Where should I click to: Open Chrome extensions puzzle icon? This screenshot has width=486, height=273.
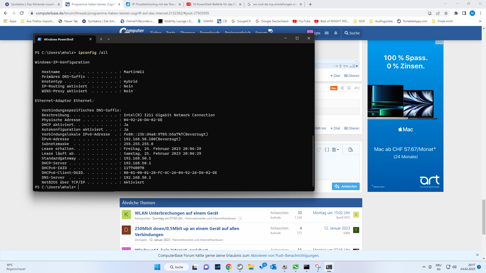point(456,13)
